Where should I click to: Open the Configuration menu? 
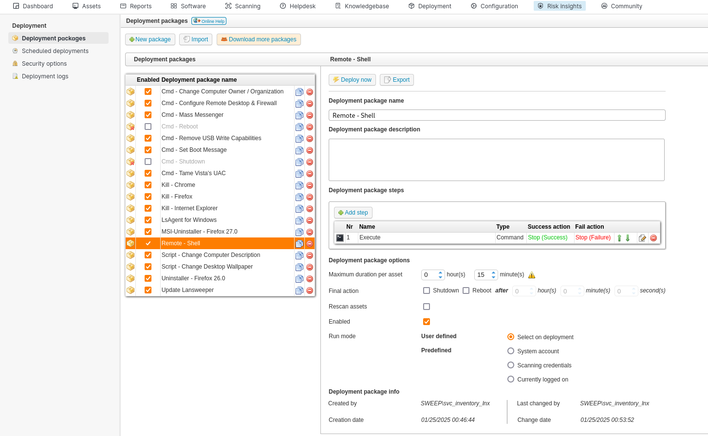pos(494,6)
